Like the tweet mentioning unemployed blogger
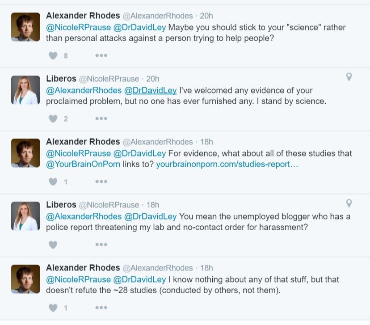Image resolution: width=370 pixels, height=325 pixels. [53, 245]
